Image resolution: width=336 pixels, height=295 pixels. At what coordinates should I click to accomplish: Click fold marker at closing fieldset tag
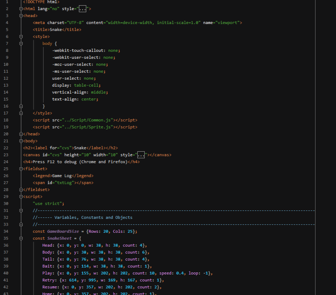click(21, 190)
